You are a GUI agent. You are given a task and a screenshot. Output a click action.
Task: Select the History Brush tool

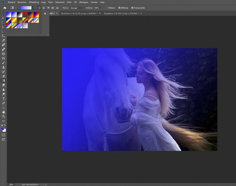click(x=3, y=72)
